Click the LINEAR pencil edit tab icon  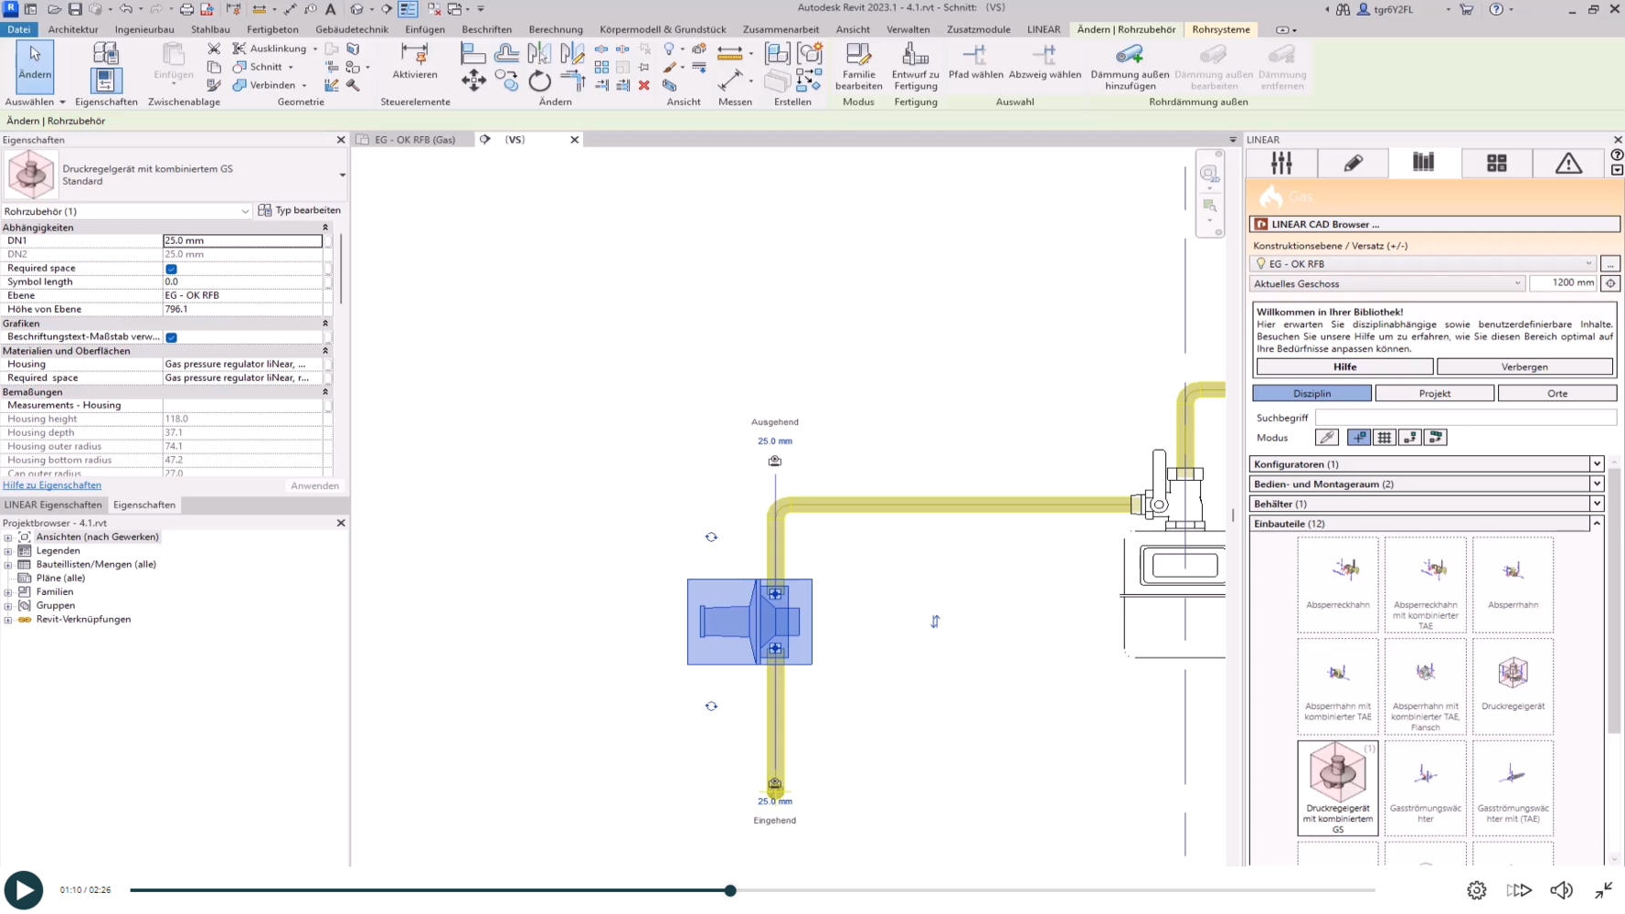pyautogui.click(x=1353, y=164)
